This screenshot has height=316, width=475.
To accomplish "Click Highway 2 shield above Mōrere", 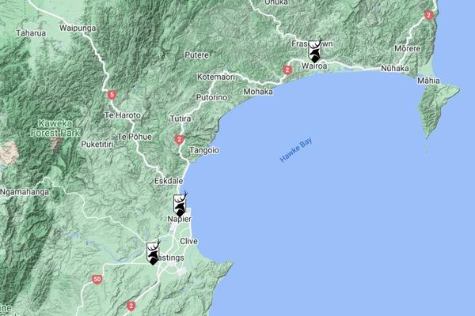I will (x=428, y=14).
